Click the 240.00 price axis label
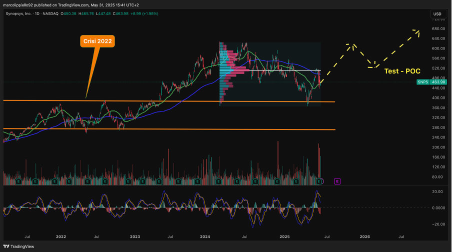This screenshot has width=452, height=252. pyautogui.click(x=438, y=137)
